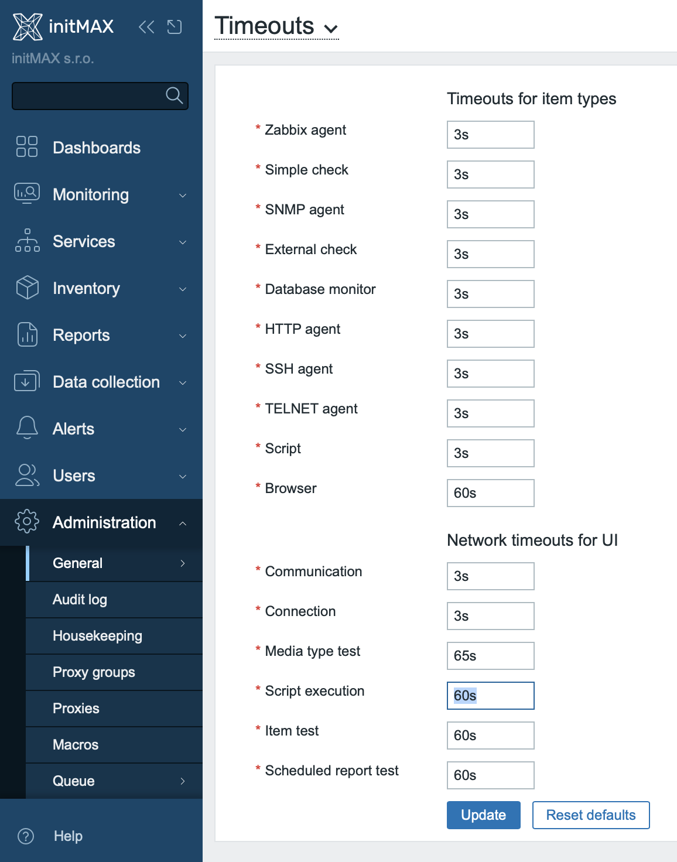
Task: Collapse the Administration section chevron
Action: pyautogui.click(x=183, y=523)
